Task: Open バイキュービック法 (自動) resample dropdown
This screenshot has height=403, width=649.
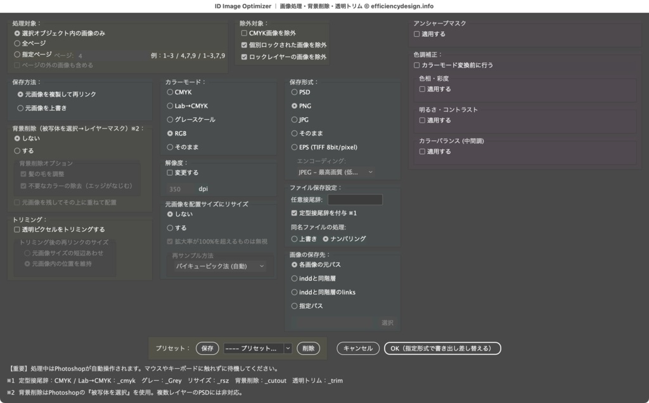Action: pos(220,266)
